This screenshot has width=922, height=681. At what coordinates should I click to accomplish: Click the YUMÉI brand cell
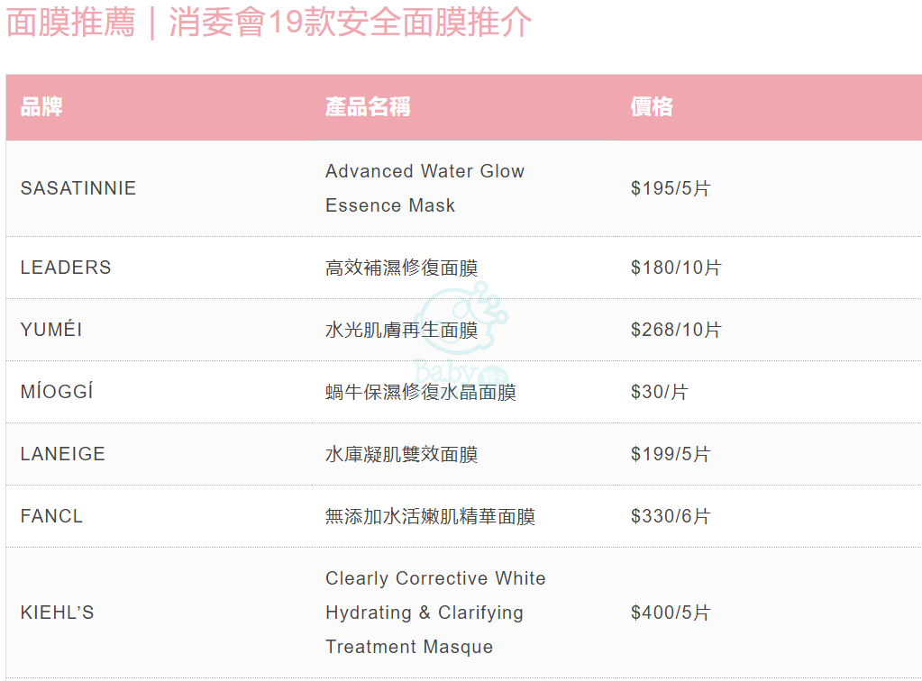click(x=51, y=329)
